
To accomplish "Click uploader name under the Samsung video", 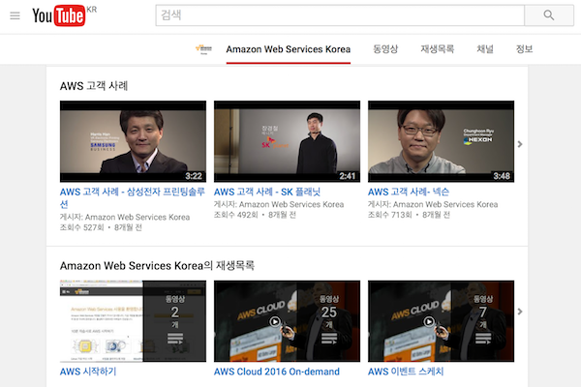I will (138, 217).
